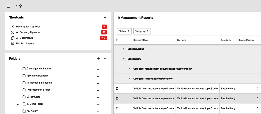The image size is (261, 114).
Task: Click the red 41 Recently Uploaded badge
Action: pos(104,32)
